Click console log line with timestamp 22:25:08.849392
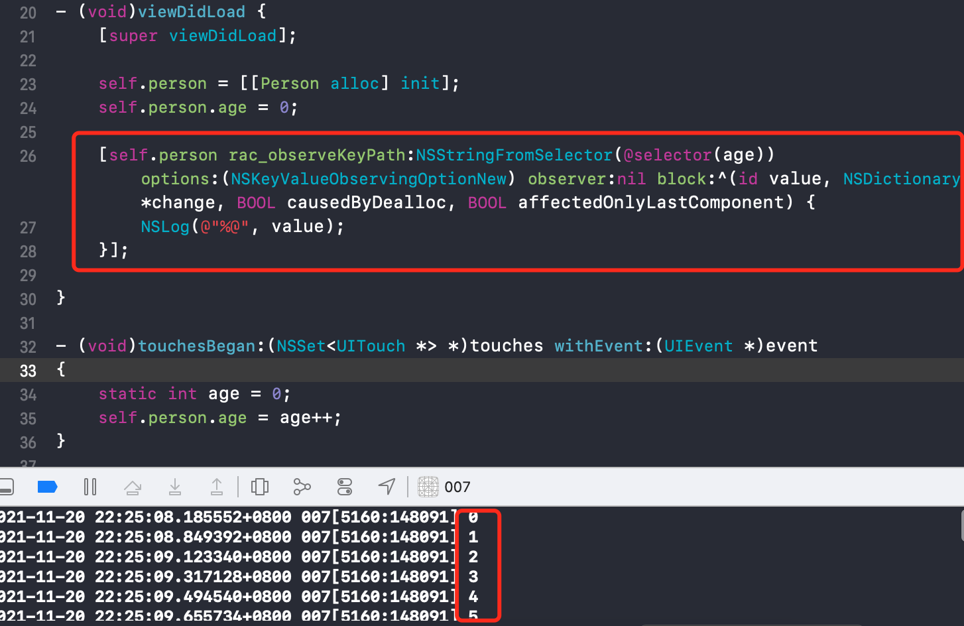964x626 pixels. tap(239, 537)
